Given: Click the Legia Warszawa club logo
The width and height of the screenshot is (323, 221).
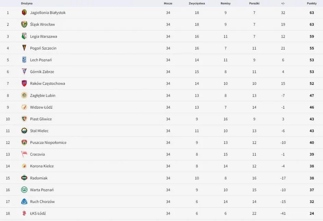Looking at the screenshot, I should [24, 36].
